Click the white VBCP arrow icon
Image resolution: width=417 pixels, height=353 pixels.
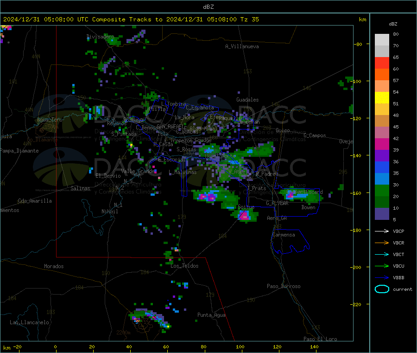pyautogui.click(x=382, y=231)
